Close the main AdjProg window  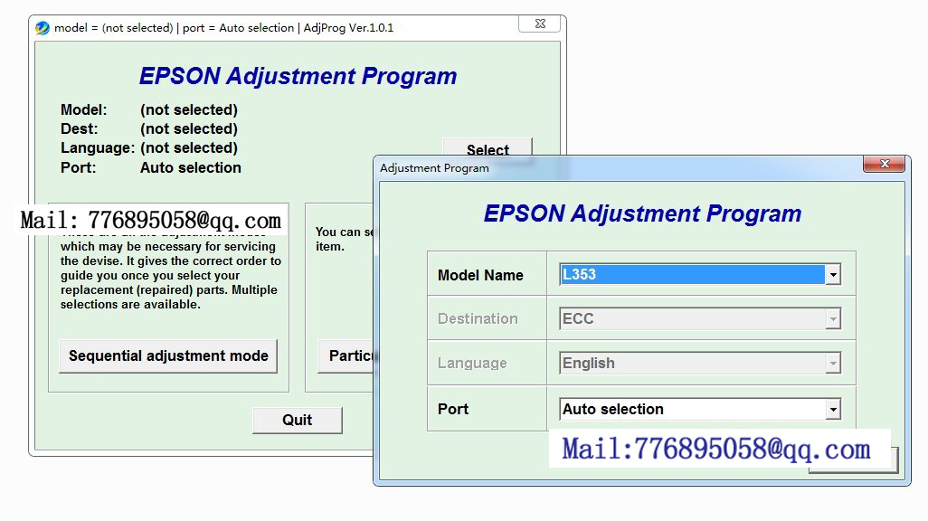540,24
